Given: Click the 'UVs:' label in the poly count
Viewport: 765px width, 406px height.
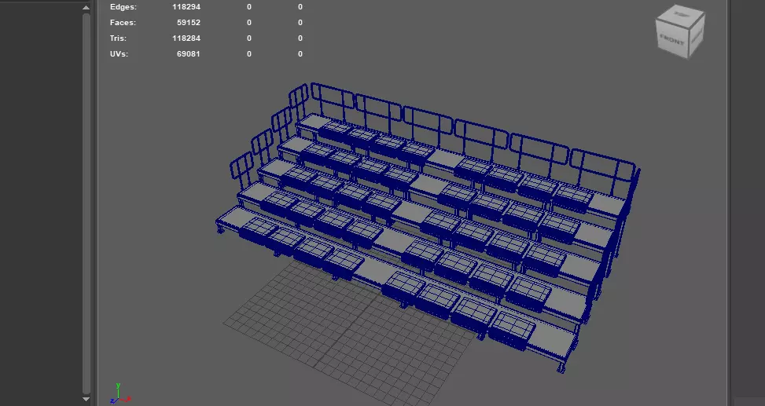Looking at the screenshot, I should (x=119, y=53).
